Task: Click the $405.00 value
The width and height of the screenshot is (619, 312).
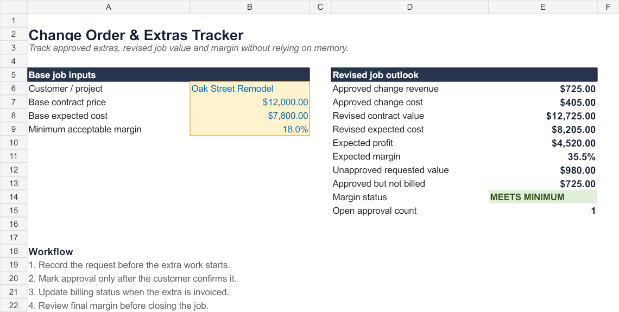Action: tap(578, 103)
